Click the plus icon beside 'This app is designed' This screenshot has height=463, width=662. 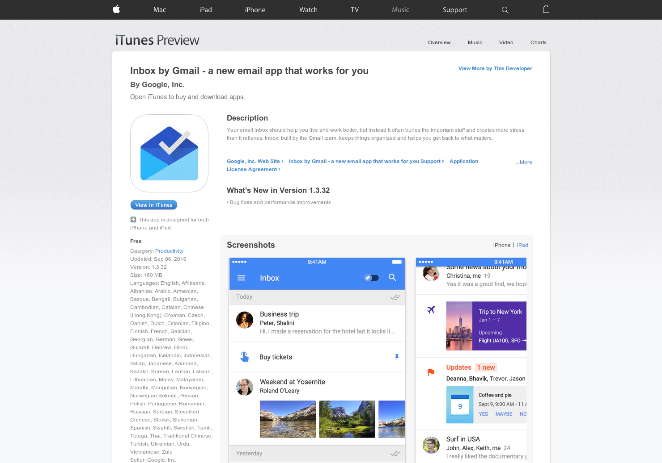133,219
